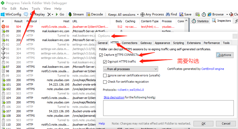
Task: Sort sessions by Content-Type column header
Action: click(150, 21)
